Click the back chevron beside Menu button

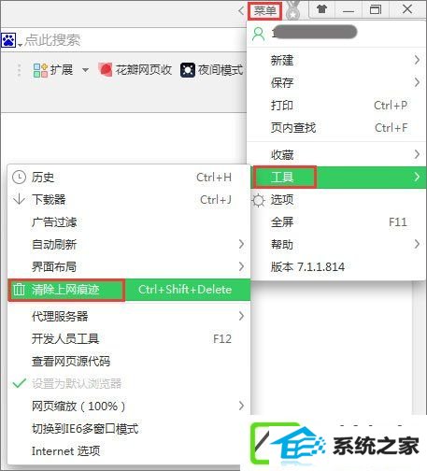[x=241, y=10]
